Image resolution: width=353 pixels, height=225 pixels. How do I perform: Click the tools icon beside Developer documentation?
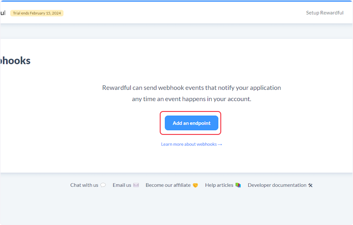tap(310, 185)
